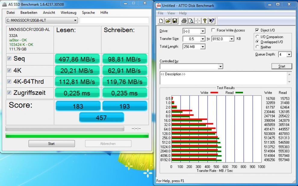
Task: Click the 0.5 row read value 15753
Action: point(285,99)
